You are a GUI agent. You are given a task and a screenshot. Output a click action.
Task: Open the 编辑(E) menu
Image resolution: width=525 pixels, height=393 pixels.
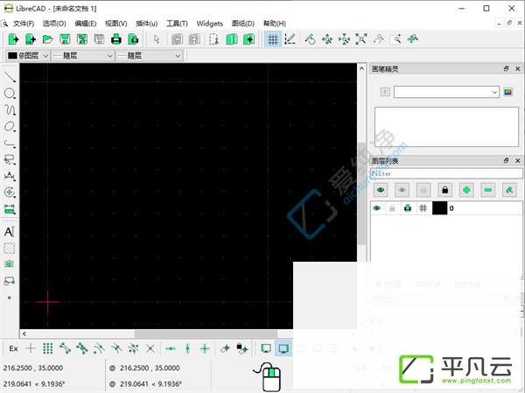point(86,24)
